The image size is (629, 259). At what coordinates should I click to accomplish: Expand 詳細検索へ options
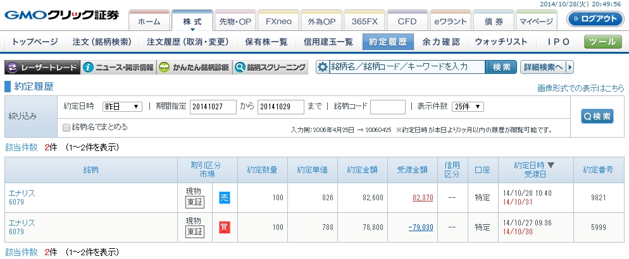(547, 67)
